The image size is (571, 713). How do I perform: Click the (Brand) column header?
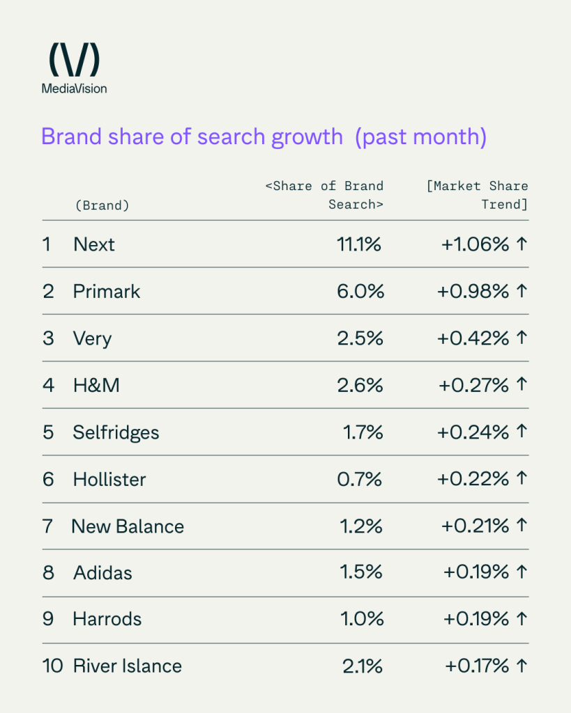click(x=102, y=205)
